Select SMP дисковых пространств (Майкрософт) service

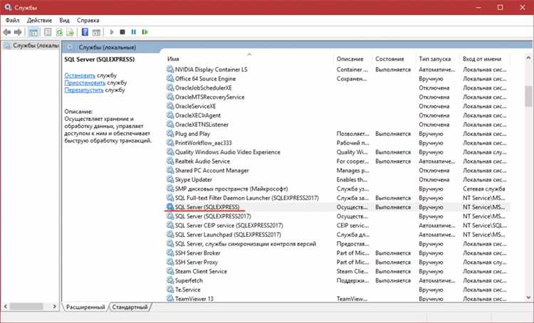click(337, 189)
